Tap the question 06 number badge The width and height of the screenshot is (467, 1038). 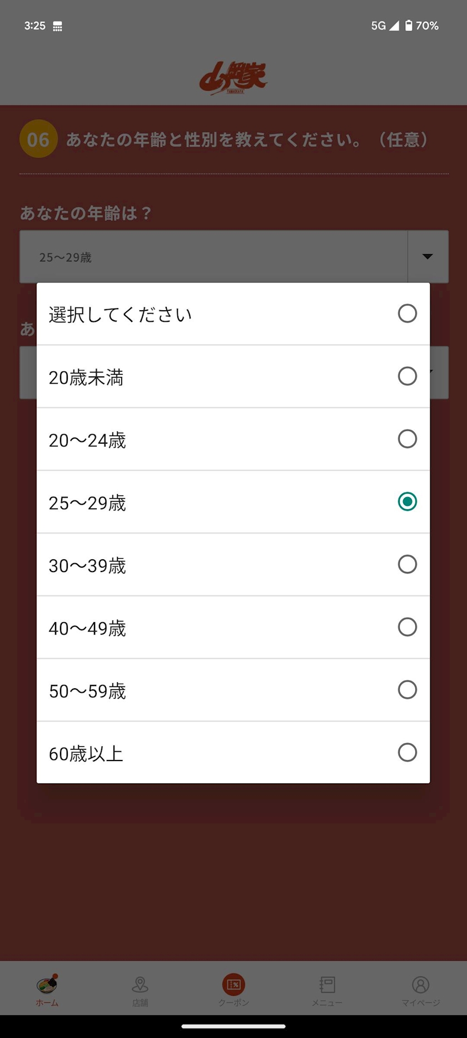coord(38,139)
